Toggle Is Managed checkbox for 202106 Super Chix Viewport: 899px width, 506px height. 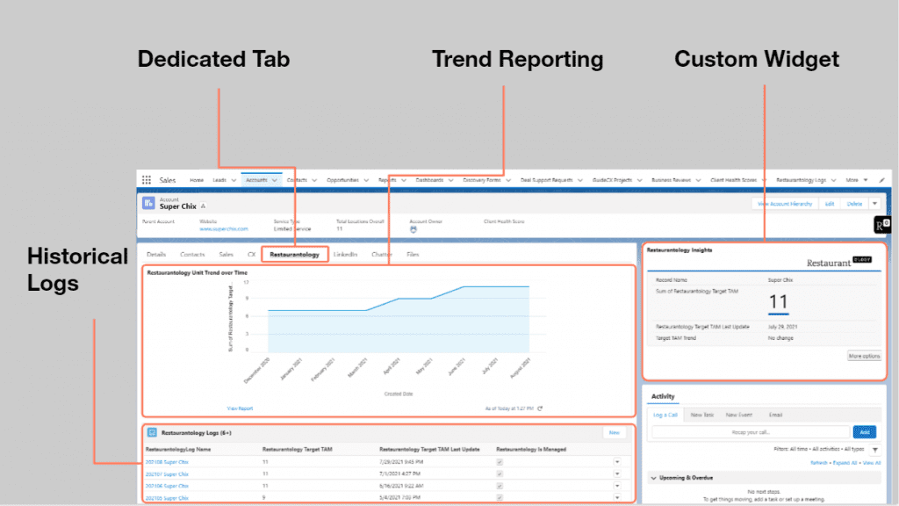(500, 486)
